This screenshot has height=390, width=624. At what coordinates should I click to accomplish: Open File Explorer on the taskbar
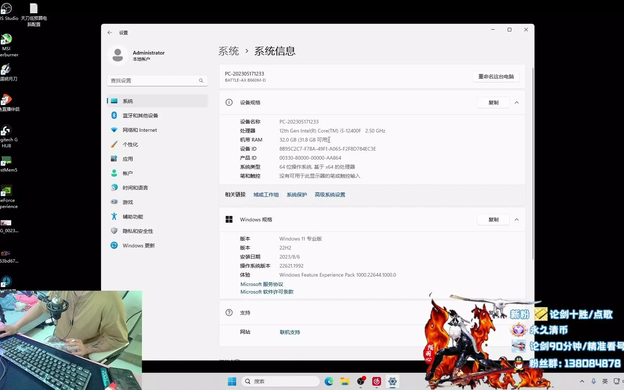[x=345, y=381]
